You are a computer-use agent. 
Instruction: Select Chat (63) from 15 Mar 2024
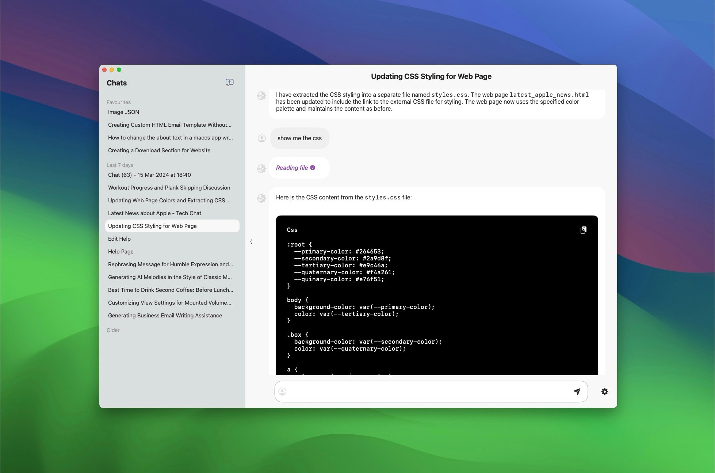tap(149, 175)
